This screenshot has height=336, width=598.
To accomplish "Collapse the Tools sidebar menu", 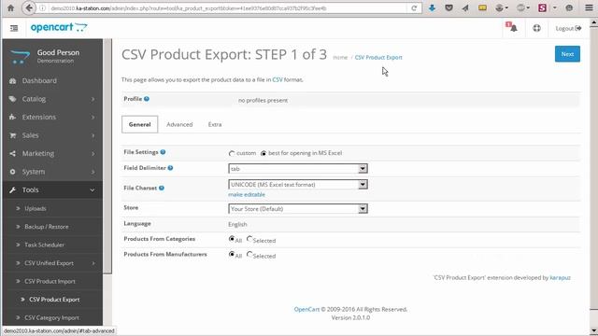I will point(52,190).
